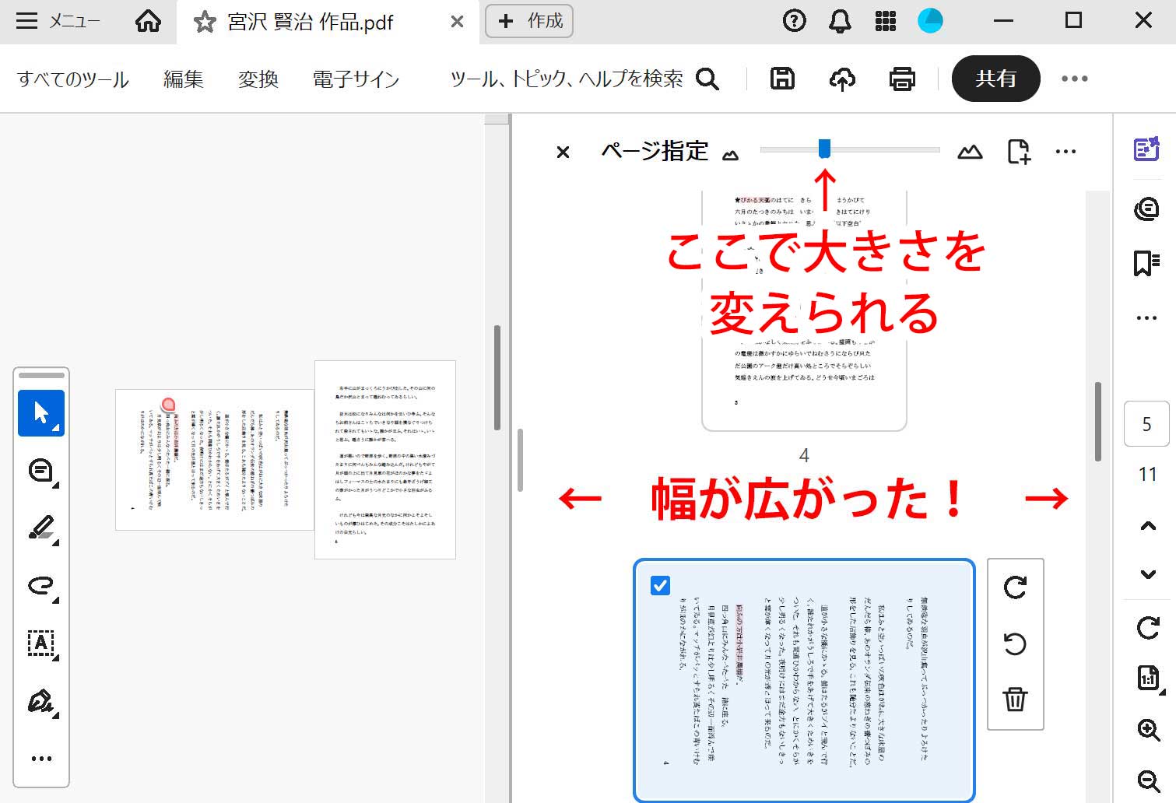Click the thumbnail size slider handle

click(824, 148)
